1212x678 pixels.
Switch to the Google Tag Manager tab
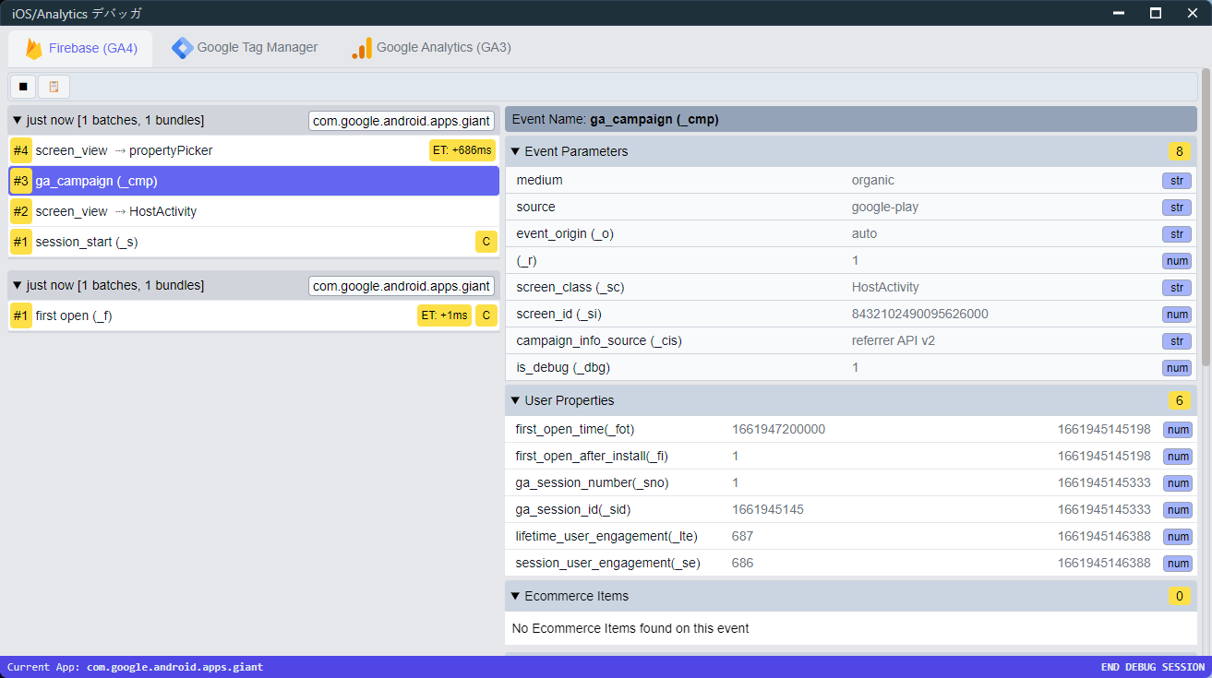pos(245,48)
